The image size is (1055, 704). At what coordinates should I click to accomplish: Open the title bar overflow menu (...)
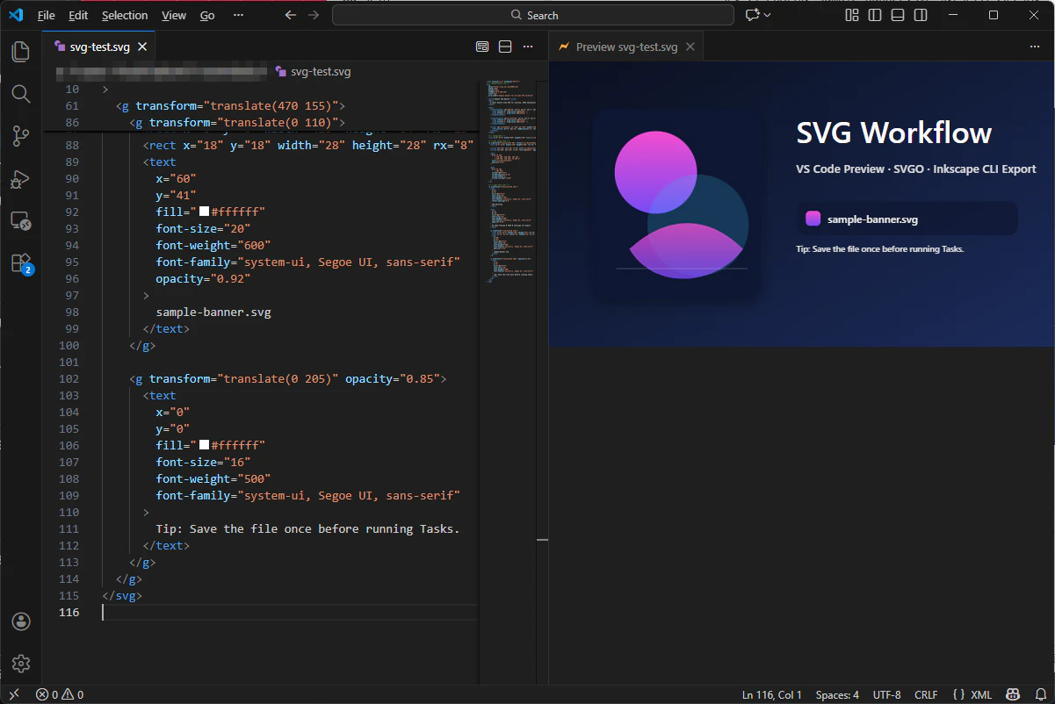click(239, 15)
